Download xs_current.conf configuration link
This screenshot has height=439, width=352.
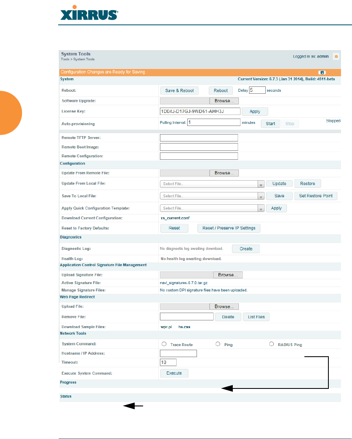(175, 218)
